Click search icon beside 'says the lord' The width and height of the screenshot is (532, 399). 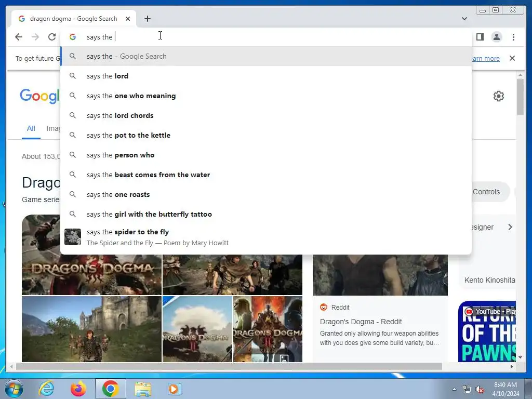tap(73, 76)
